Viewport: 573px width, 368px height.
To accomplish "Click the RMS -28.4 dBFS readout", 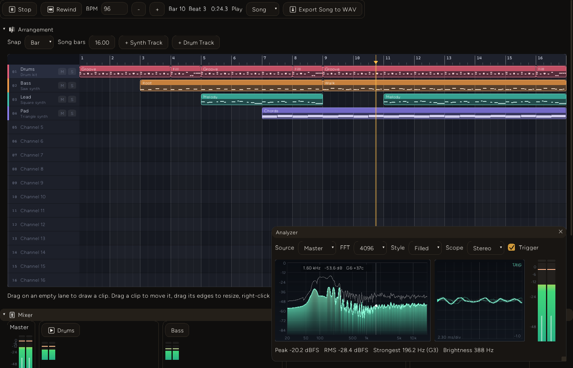I will tap(346, 350).
